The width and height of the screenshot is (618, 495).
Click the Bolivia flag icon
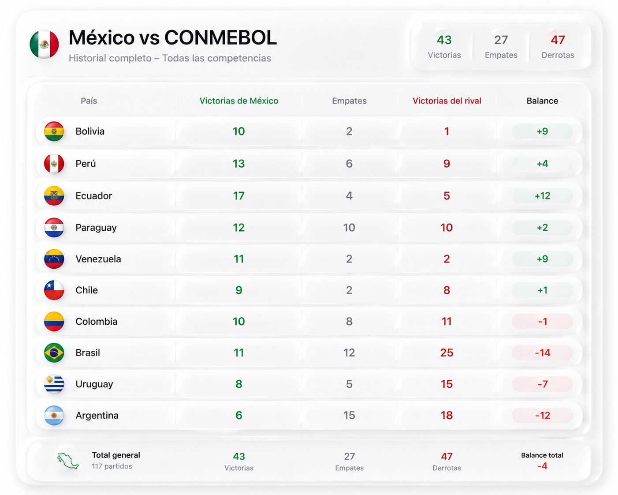coord(54,131)
